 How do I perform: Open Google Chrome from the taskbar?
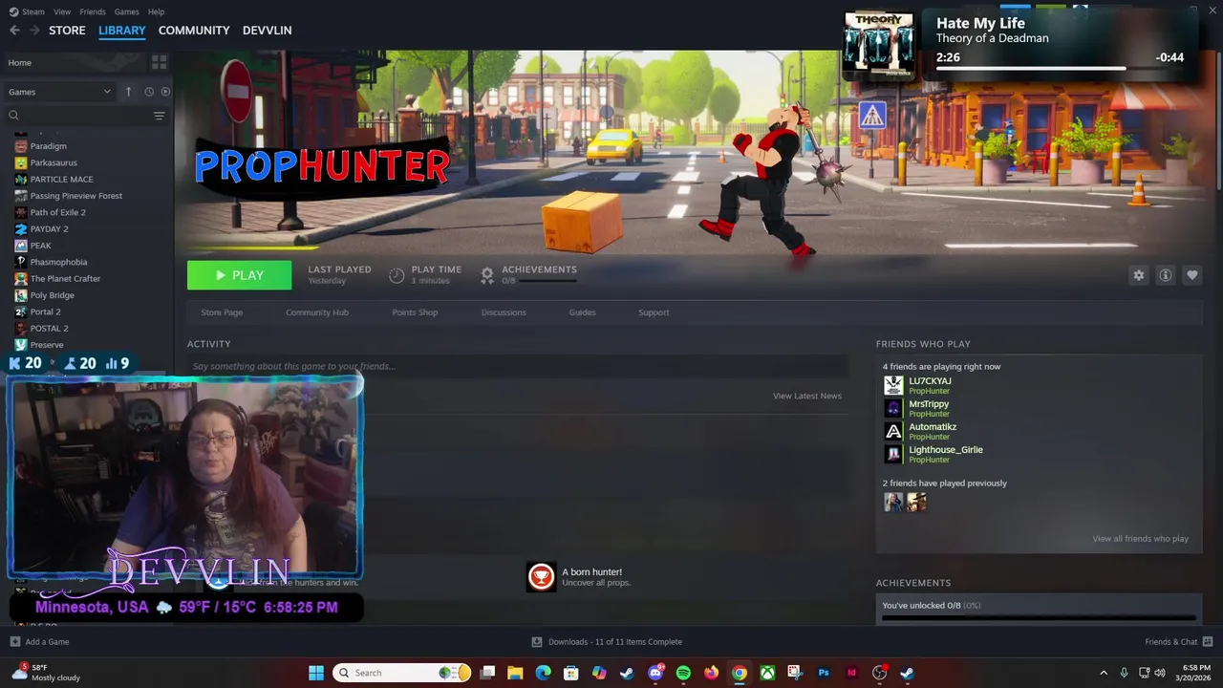(739, 673)
